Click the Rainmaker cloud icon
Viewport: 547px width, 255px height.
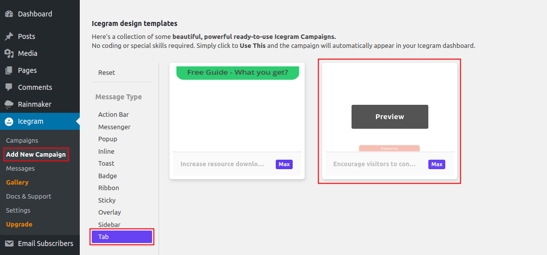[x=9, y=104]
